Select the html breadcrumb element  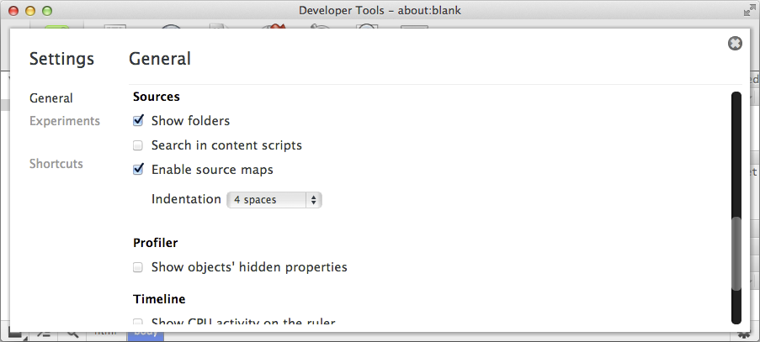click(104, 334)
